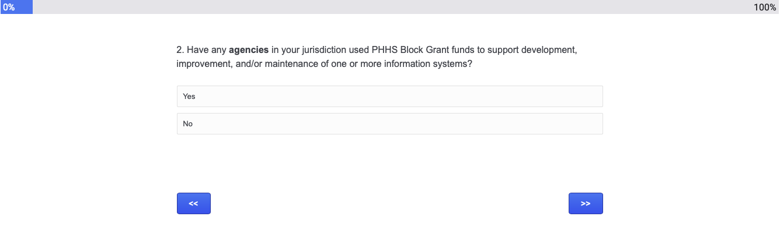Click the bold word "agencies"
Image resolution: width=780 pixels, height=234 pixels.
pyautogui.click(x=249, y=50)
